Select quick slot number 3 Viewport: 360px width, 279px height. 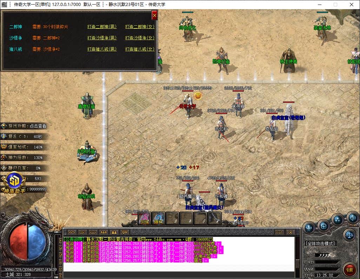click(x=173, y=219)
